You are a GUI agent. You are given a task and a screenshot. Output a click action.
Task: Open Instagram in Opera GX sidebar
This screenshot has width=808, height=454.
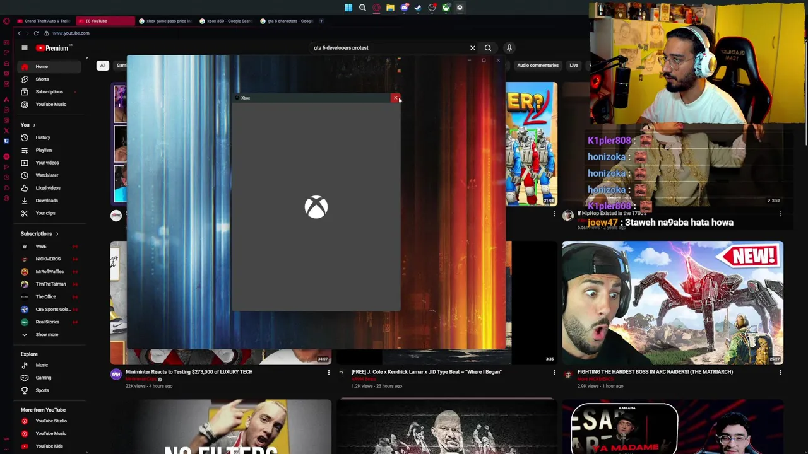click(6, 120)
